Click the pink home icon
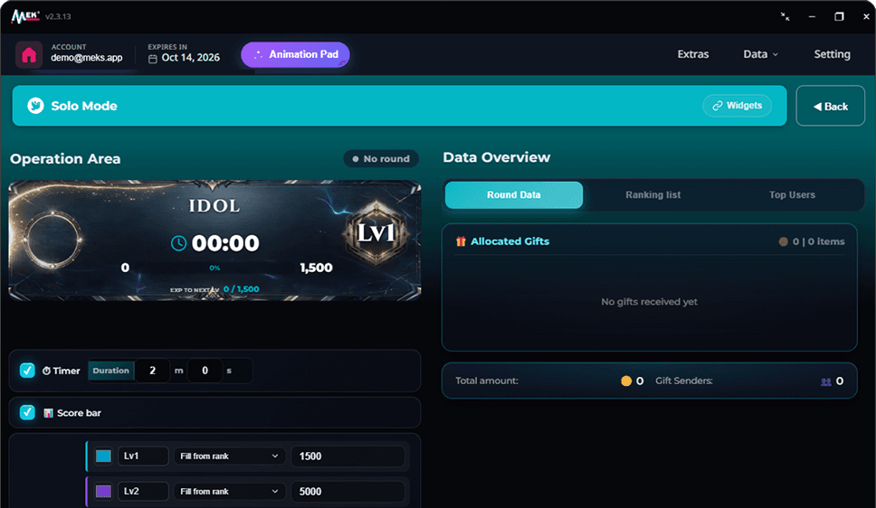The width and height of the screenshot is (876, 508). 28,55
